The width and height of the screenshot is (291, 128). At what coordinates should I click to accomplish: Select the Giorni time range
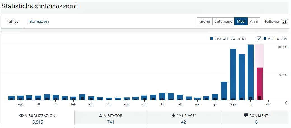[205, 21]
